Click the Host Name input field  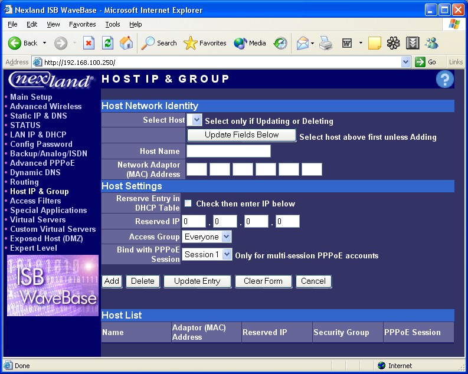[228, 151]
